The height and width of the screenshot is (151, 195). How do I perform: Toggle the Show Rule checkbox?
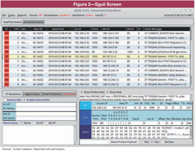pyautogui.click(x=107, y=92)
